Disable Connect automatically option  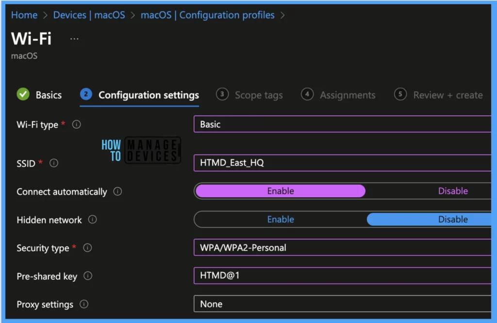click(x=452, y=191)
